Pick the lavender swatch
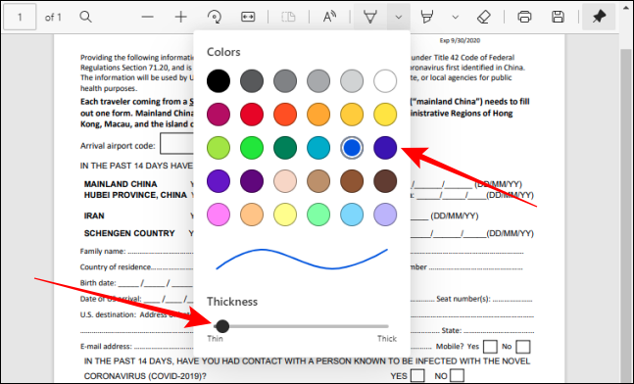 (385, 215)
